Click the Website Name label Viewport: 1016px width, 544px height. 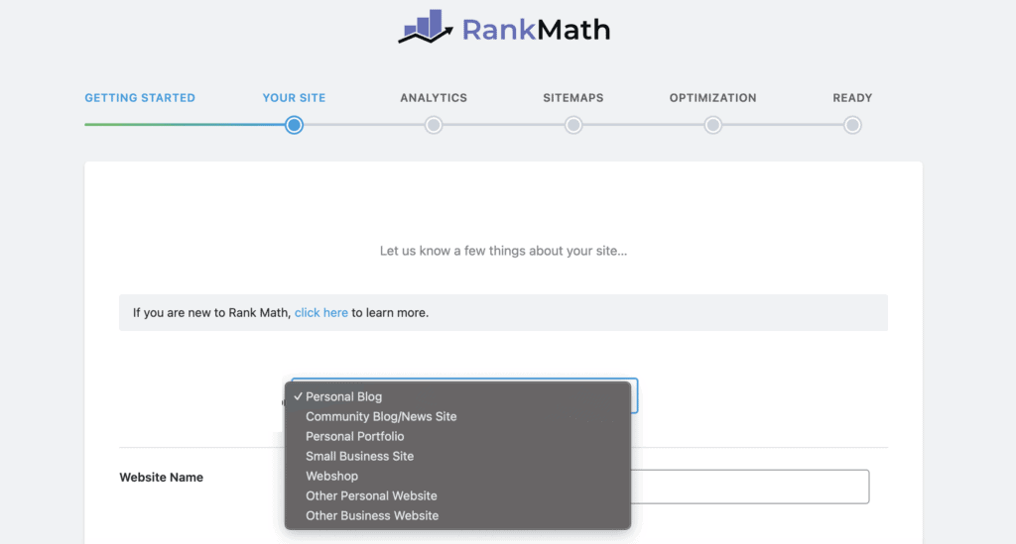[162, 478]
